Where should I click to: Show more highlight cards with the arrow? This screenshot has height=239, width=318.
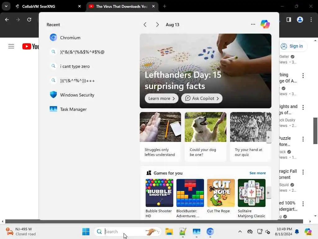pyautogui.click(x=269, y=137)
